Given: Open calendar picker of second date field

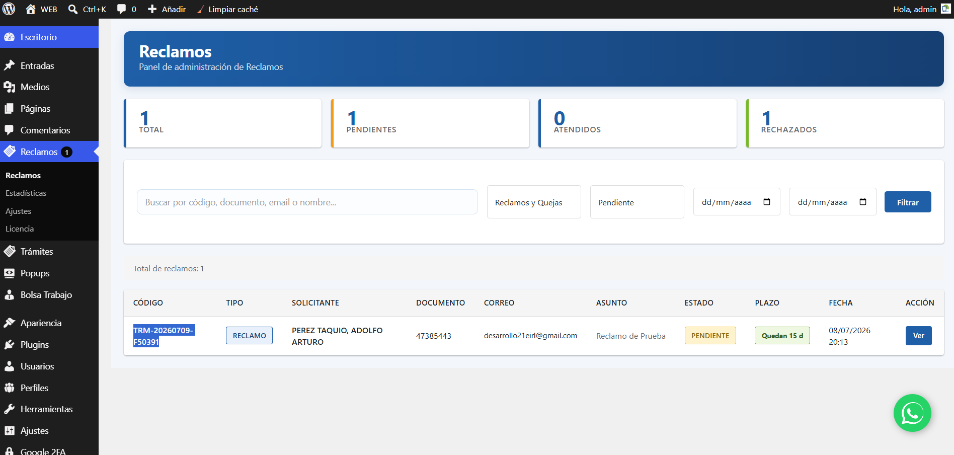Looking at the screenshot, I should click(863, 202).
